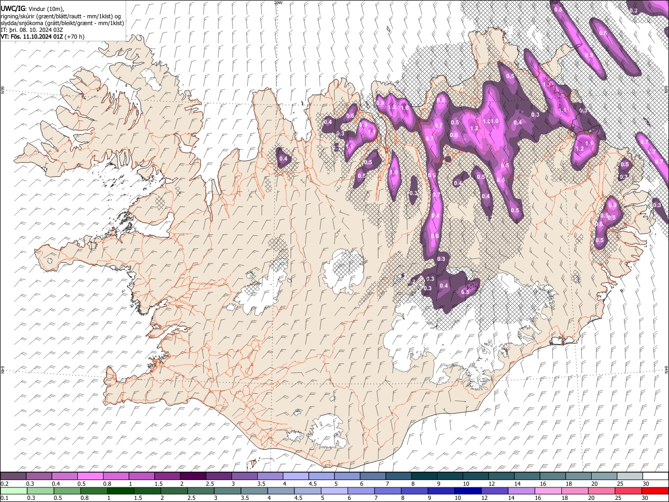669x502 pixels.
Task: Click the crimson red legend swatch labeled 25
Action: point(628,490)
